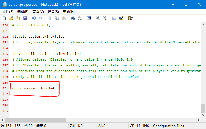206x129 pixels.
Task: Open the 文件(F) menu
Action: tap(8, 12)
